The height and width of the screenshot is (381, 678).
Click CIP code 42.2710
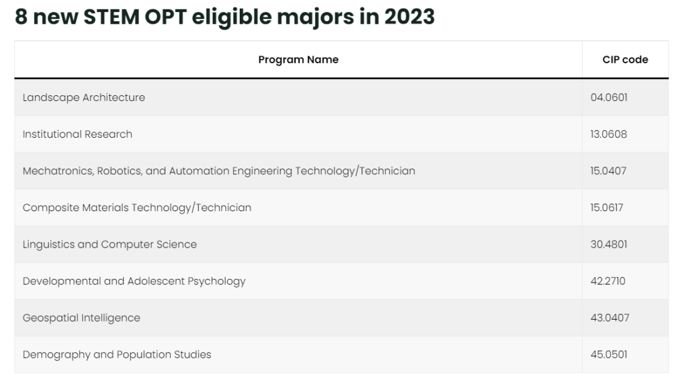(x=608, y=281)
